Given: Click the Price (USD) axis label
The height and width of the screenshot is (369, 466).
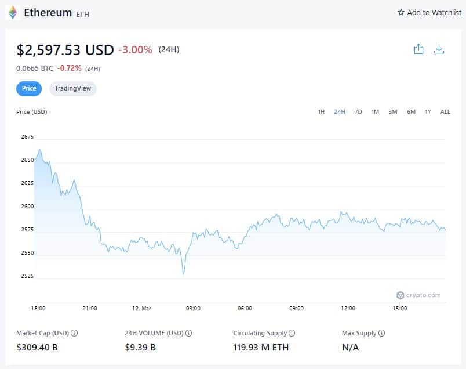Looking at the screenshot, I should 32,112.
